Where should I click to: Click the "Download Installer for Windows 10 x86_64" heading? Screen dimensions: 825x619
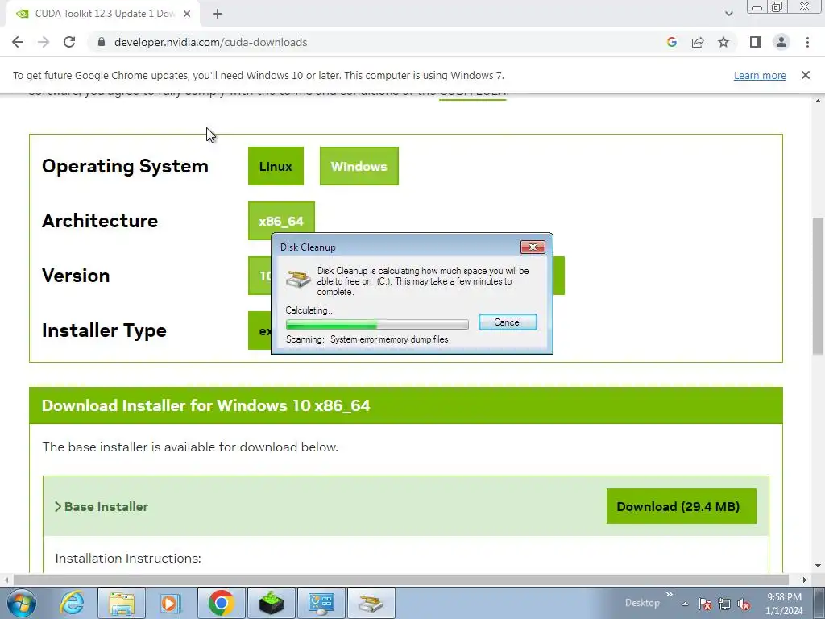point(205,405)
